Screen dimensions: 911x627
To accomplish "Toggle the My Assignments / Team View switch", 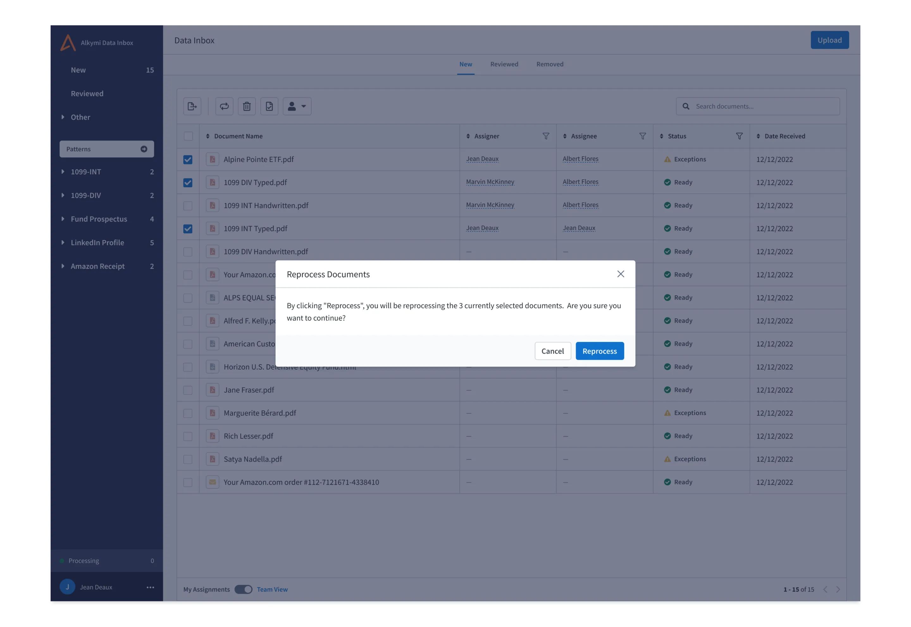I will pyautogui.click(x=243, y=589).
